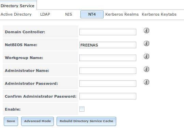The image size is (184, 133).
Task: Click the "Enable:" label
Action: pos(13,109)
